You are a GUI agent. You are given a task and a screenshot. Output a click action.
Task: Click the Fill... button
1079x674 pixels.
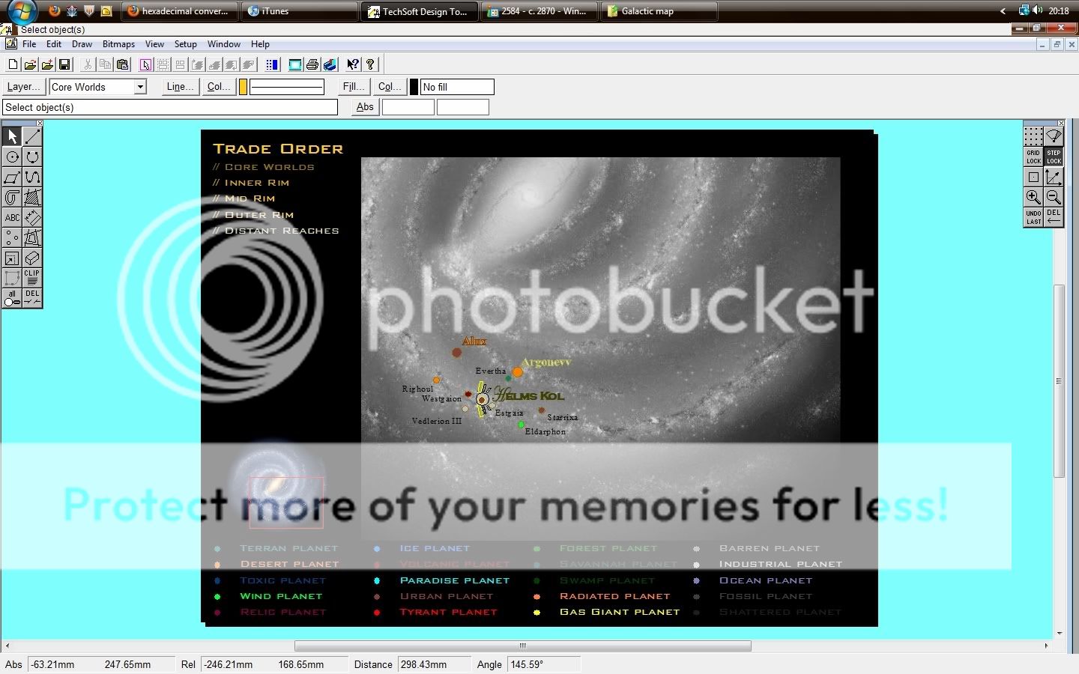tap(354, 87)
